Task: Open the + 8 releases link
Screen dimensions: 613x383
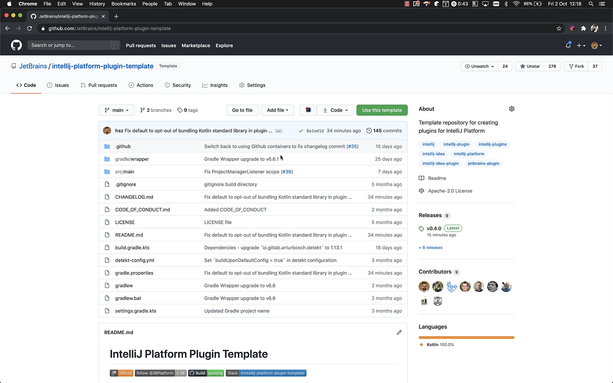Action: 430,248
